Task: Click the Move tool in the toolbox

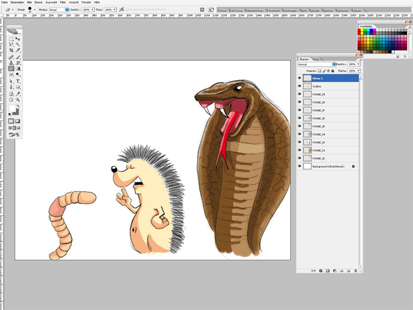Action: [x=18, y=38]
